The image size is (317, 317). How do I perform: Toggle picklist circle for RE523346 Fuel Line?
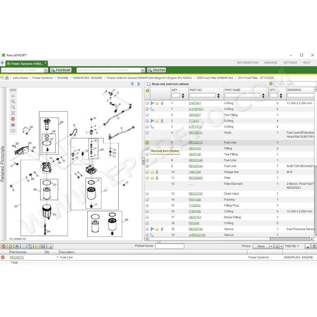coord(147,160)
